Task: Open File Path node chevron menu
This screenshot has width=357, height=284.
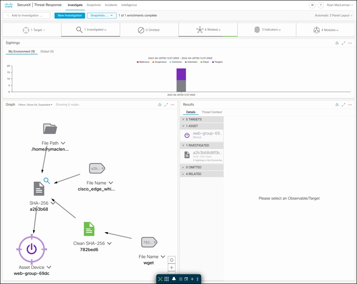Action: pyautogui.click(x=63, y=143)
